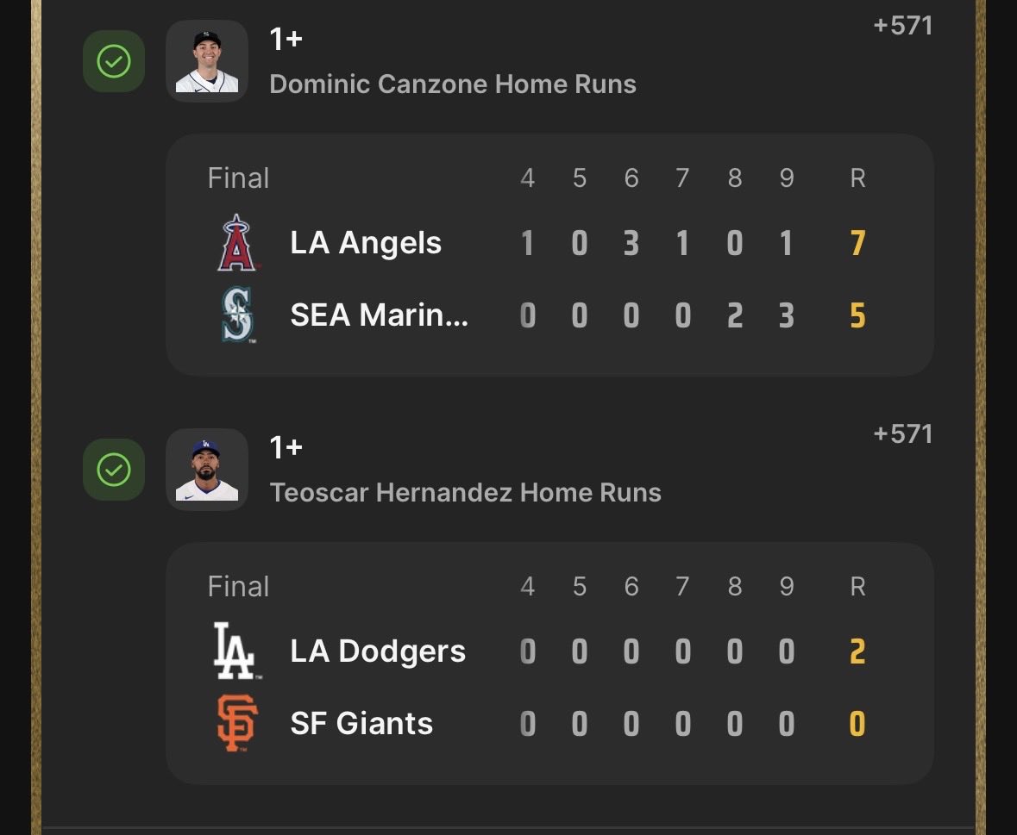Viewport: 1017px width, 835px height.
Task: Click the LA Angels team logo
Action: (x=236, y=242)
